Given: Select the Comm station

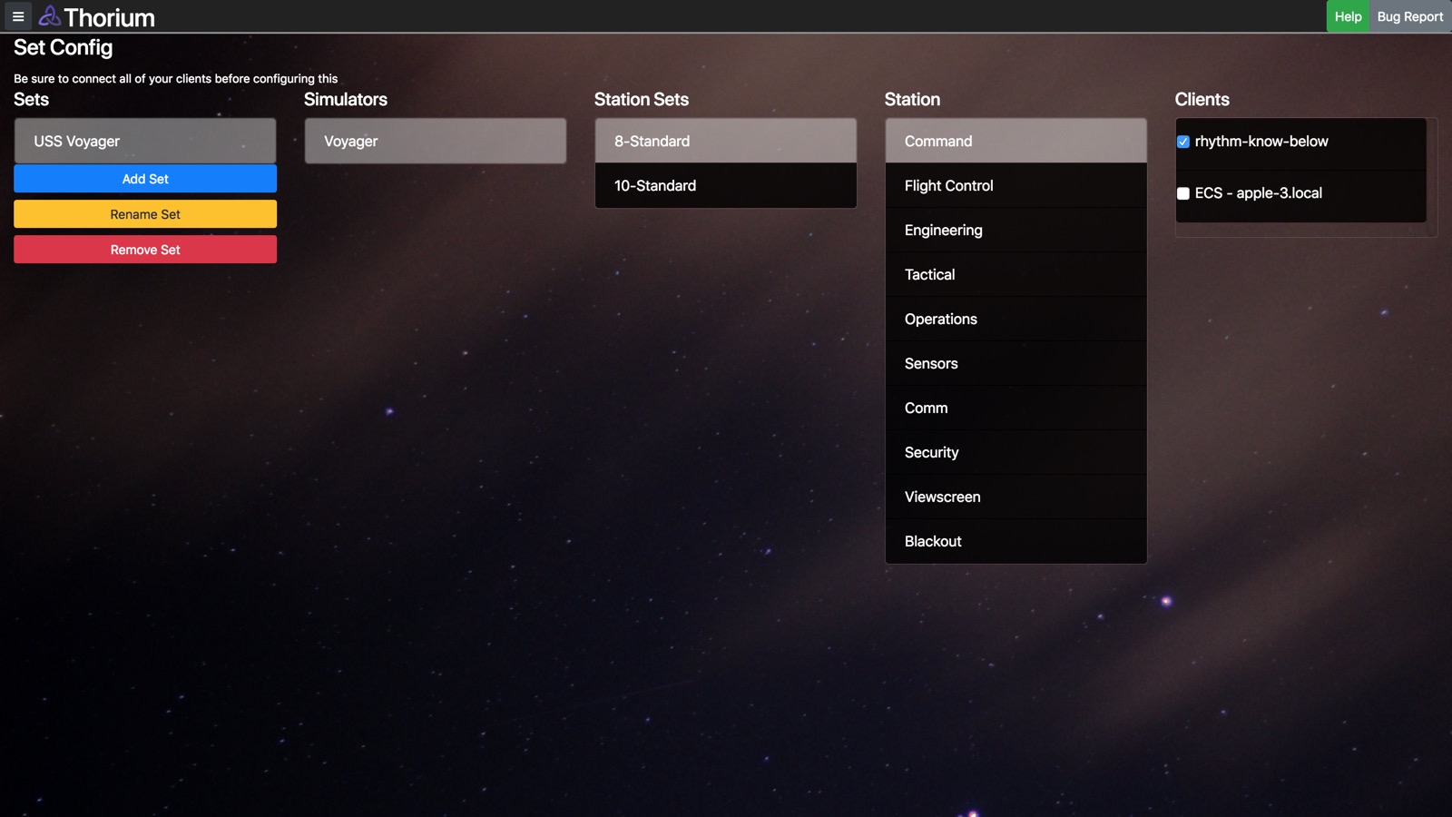Looking at the screenshot, I should 1016,408.
